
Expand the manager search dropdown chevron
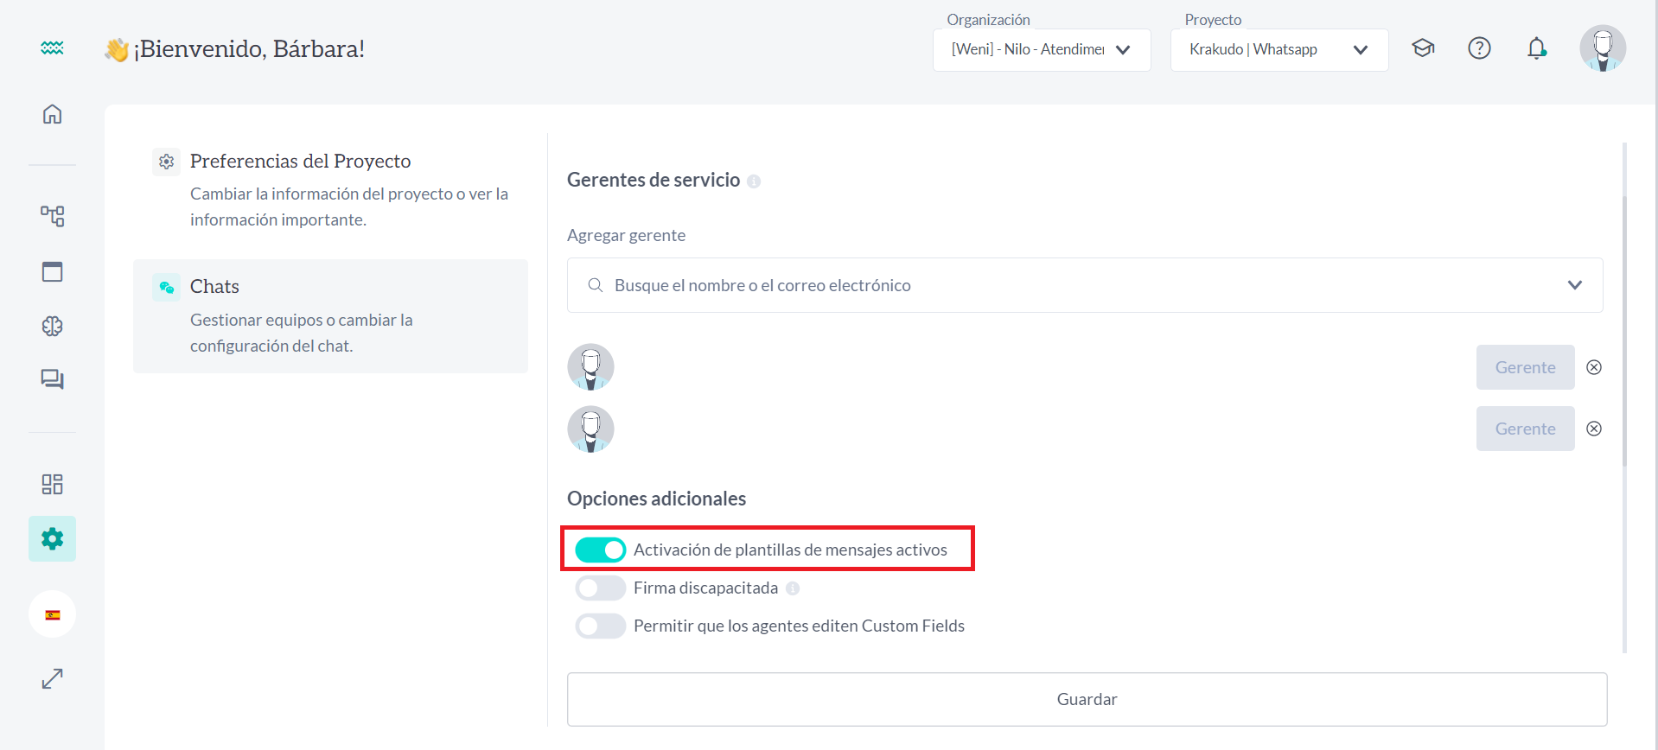point(1574,285)
